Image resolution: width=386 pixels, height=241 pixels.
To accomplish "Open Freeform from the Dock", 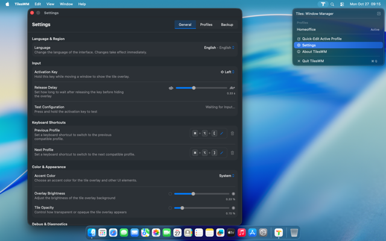I will pyautogui.click(x=220, y=233).
